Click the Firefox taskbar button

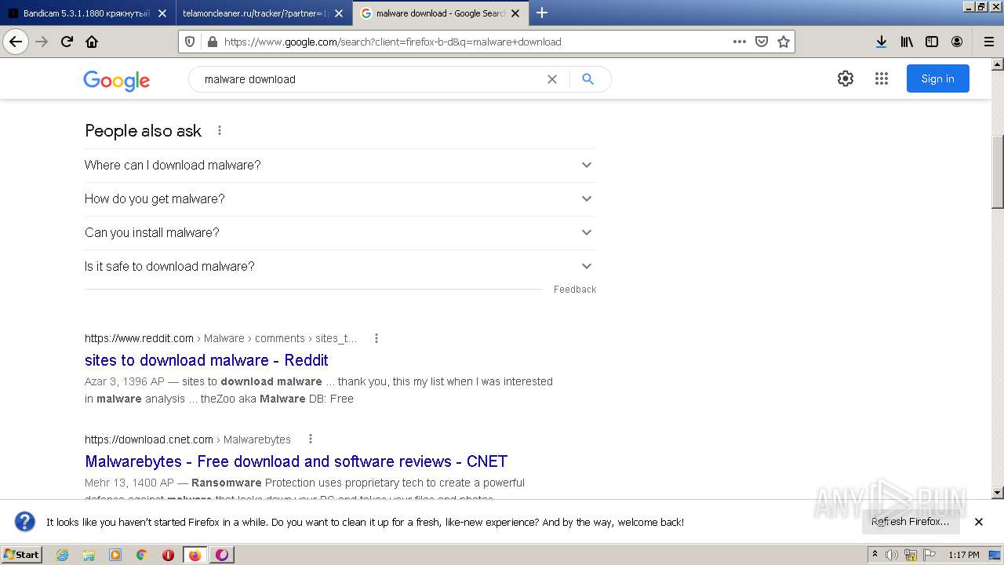click(195, 555)
